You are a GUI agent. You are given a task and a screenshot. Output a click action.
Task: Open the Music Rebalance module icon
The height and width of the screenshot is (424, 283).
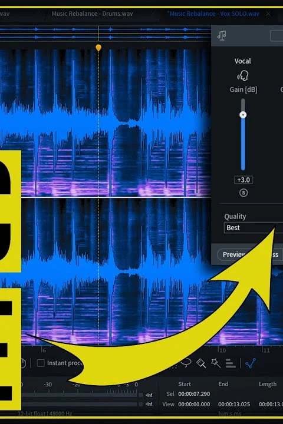[222, 35]
